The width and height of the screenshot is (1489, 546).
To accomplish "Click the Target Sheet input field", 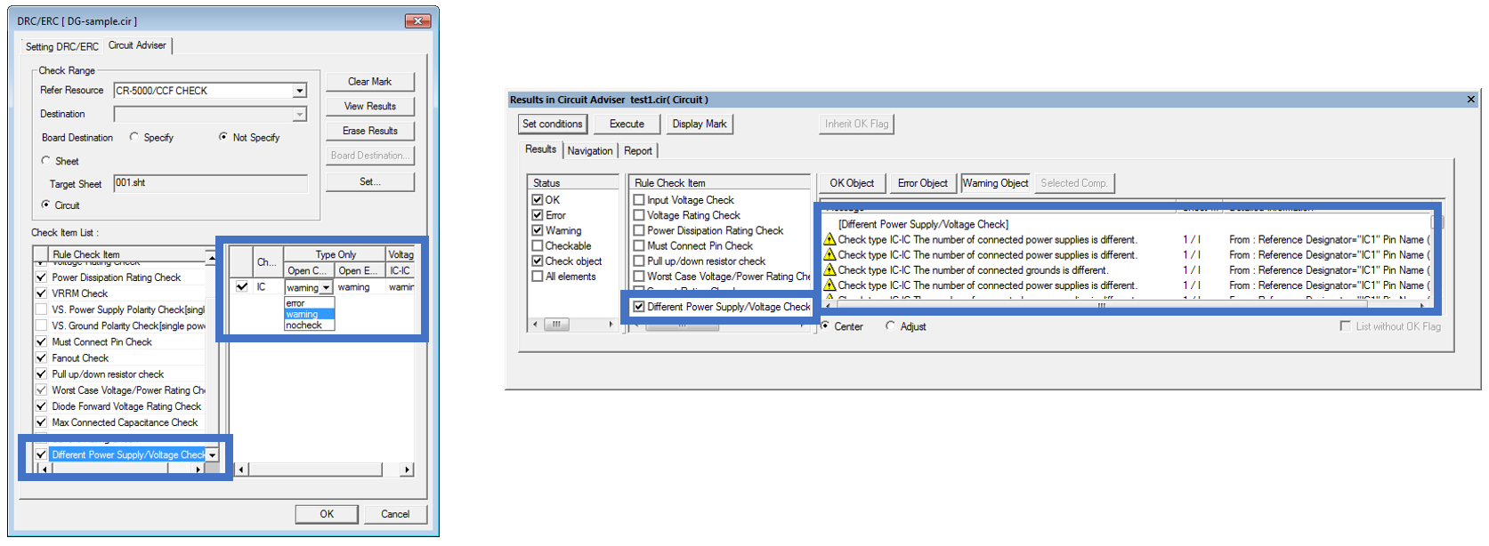I will coord(210,182).
